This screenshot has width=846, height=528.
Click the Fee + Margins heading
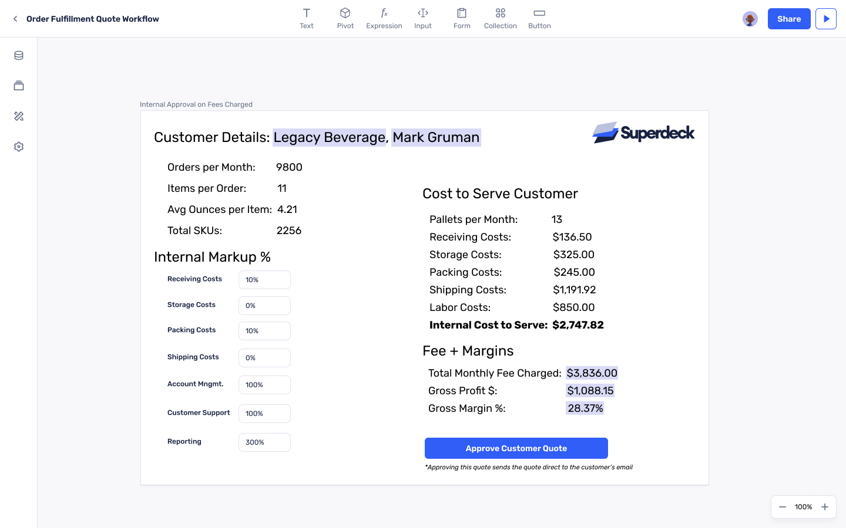tap(468, 351)
